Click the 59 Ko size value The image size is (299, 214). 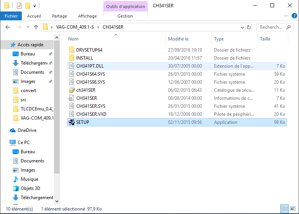(x=279, y=74)
